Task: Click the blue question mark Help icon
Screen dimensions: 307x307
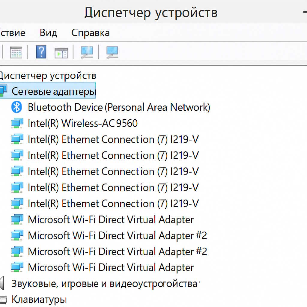Action: [41, 52]
